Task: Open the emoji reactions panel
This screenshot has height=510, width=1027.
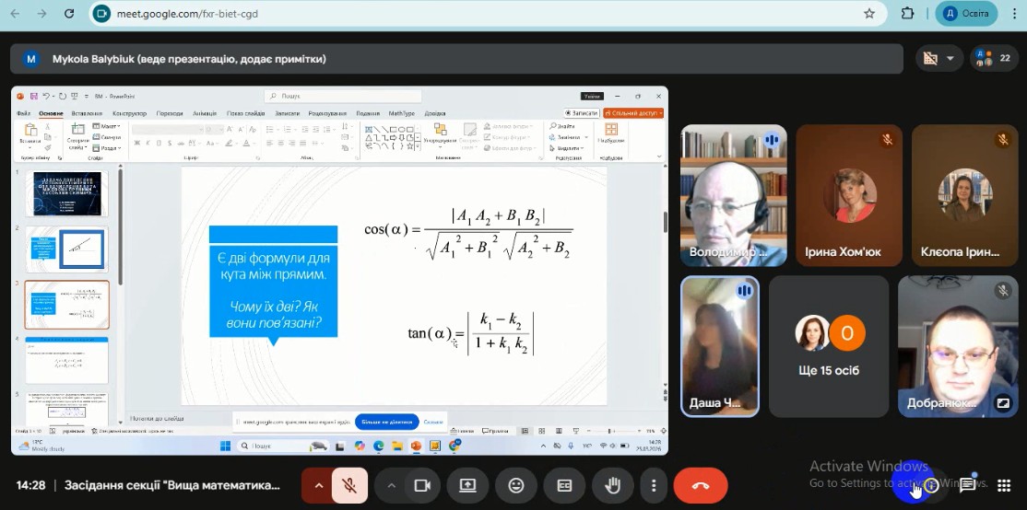Action: click(516, 485)
